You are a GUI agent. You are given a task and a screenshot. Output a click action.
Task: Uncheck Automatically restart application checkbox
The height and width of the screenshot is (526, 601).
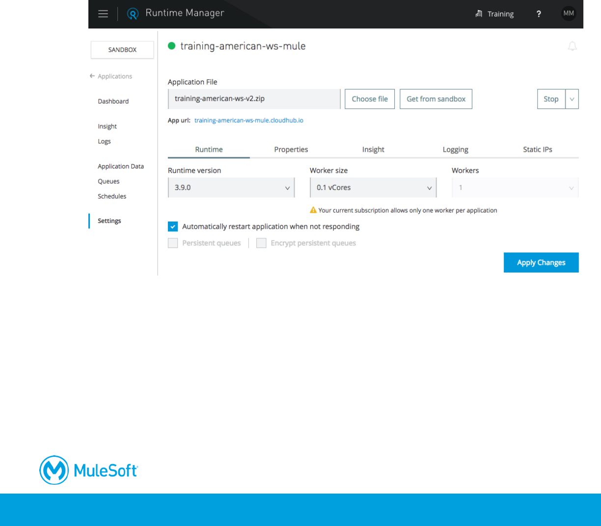tap(173, 226)
